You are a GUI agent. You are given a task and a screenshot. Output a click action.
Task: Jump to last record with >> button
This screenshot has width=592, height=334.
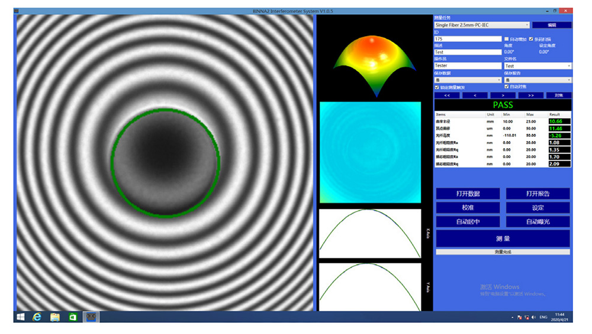530,95
